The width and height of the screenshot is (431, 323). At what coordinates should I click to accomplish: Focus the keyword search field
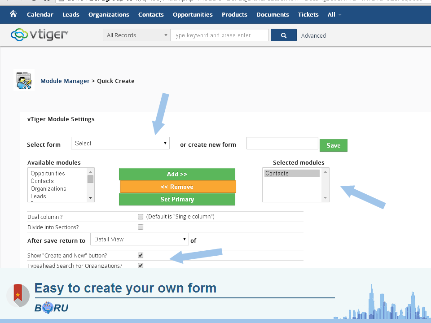(x=220, y=35)
